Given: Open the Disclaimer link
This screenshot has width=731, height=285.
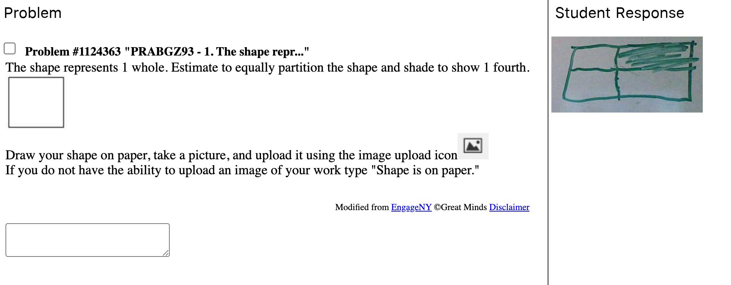Looking at the screenshot, I should click(x=509, y=207).
